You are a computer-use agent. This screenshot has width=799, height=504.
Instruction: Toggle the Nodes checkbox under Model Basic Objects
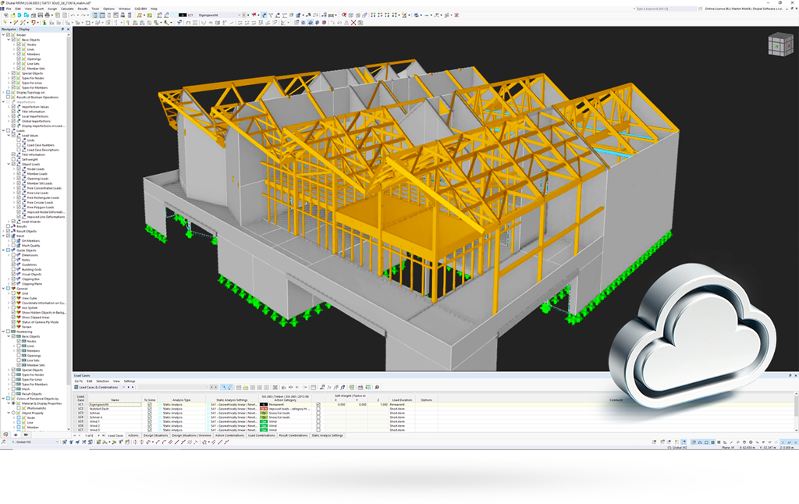[19, 44]
